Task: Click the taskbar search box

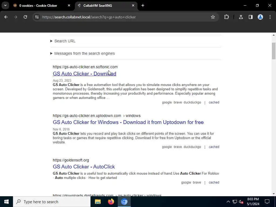Action: (52, 202)
